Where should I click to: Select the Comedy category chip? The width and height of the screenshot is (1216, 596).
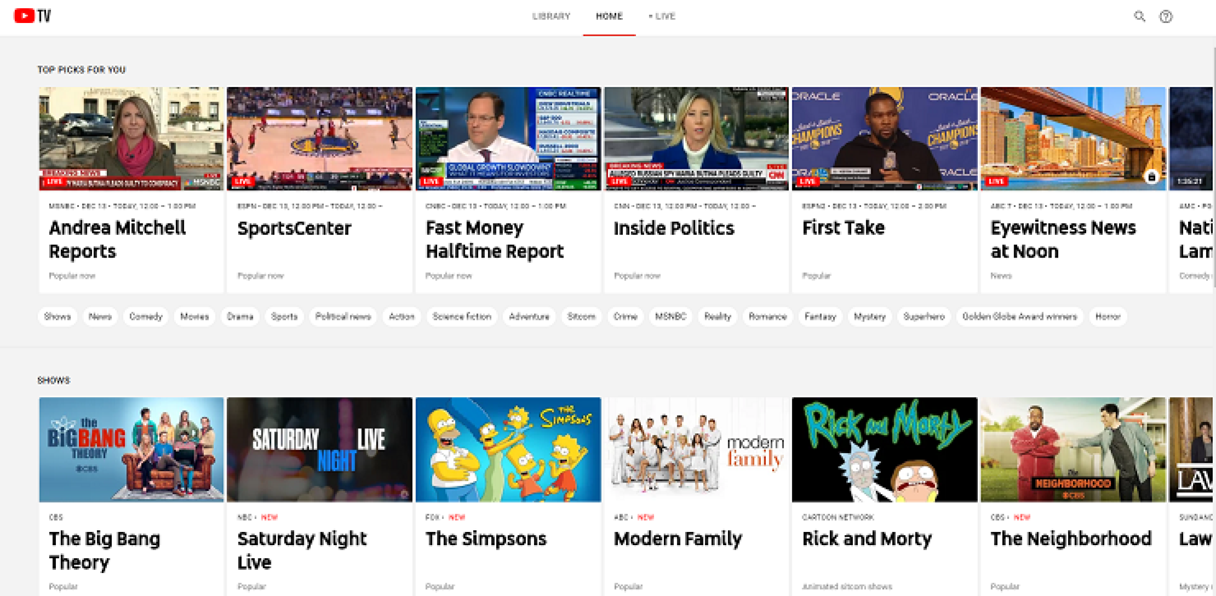(x=146, y=316)
